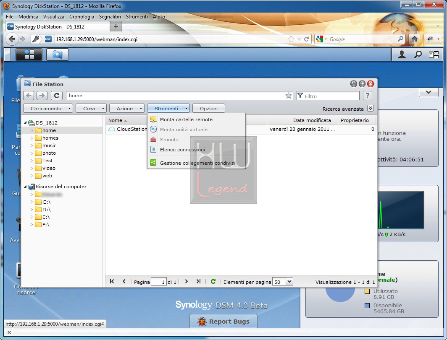Select the web folder in tree
Viewport: 447px width, 340px height.
pyautogui.click(x=47, y=176)
